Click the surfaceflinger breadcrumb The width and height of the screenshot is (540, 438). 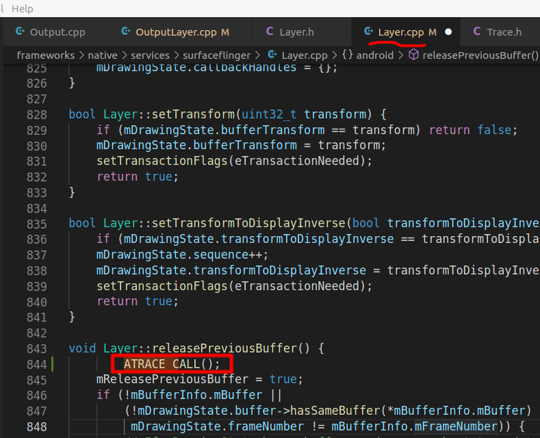217,55
